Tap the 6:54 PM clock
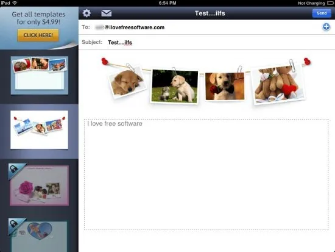 167,3
